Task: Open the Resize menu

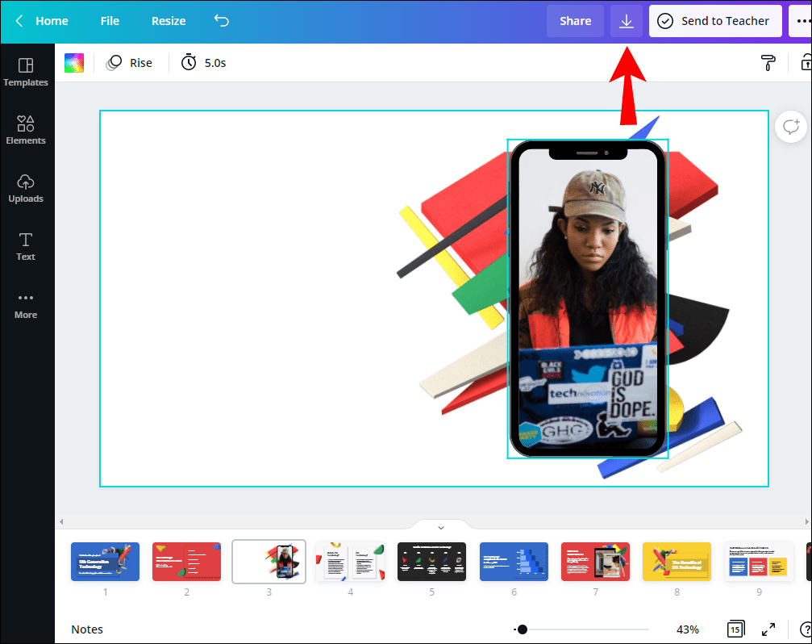Action: (168, 21)
